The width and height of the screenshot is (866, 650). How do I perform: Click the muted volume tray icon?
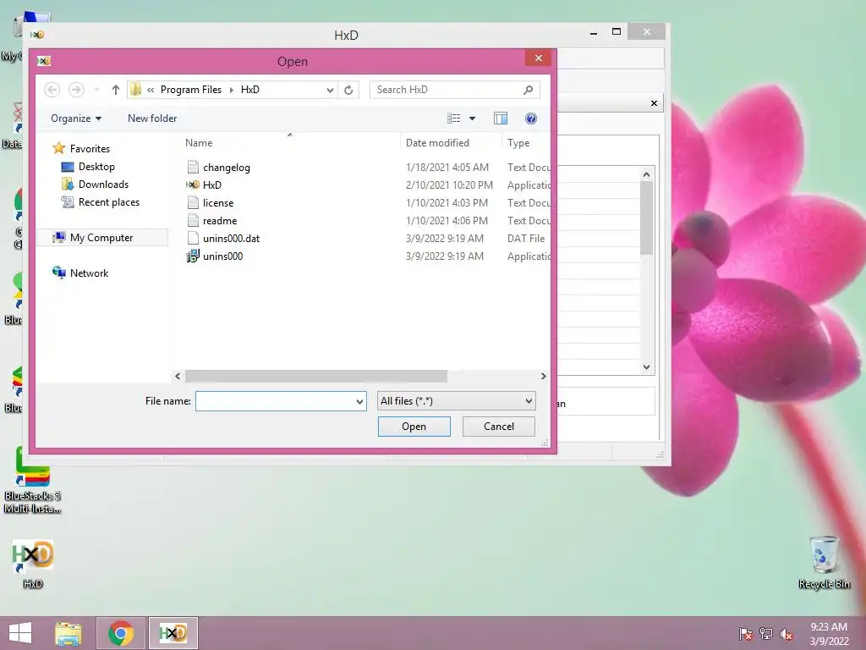click(x=787, y=634)
